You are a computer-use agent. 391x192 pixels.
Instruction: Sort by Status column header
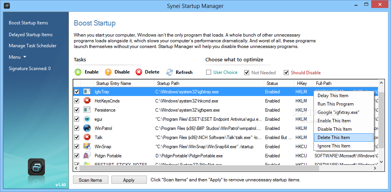click(279, 83)
